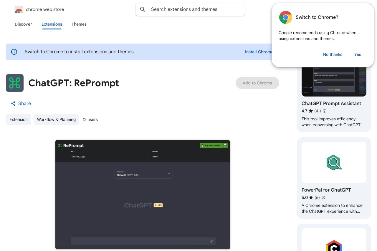
Task: Open the RePrompt screenshot preview
Action: [x=143, y=195]
